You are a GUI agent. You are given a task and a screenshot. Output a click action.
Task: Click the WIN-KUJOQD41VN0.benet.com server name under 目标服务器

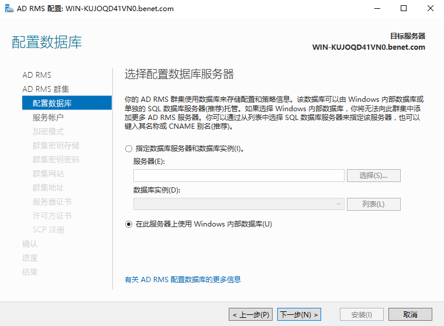(x=369, y=47)
